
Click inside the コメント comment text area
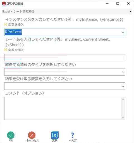pyautogui.click(x=63, y=108)
